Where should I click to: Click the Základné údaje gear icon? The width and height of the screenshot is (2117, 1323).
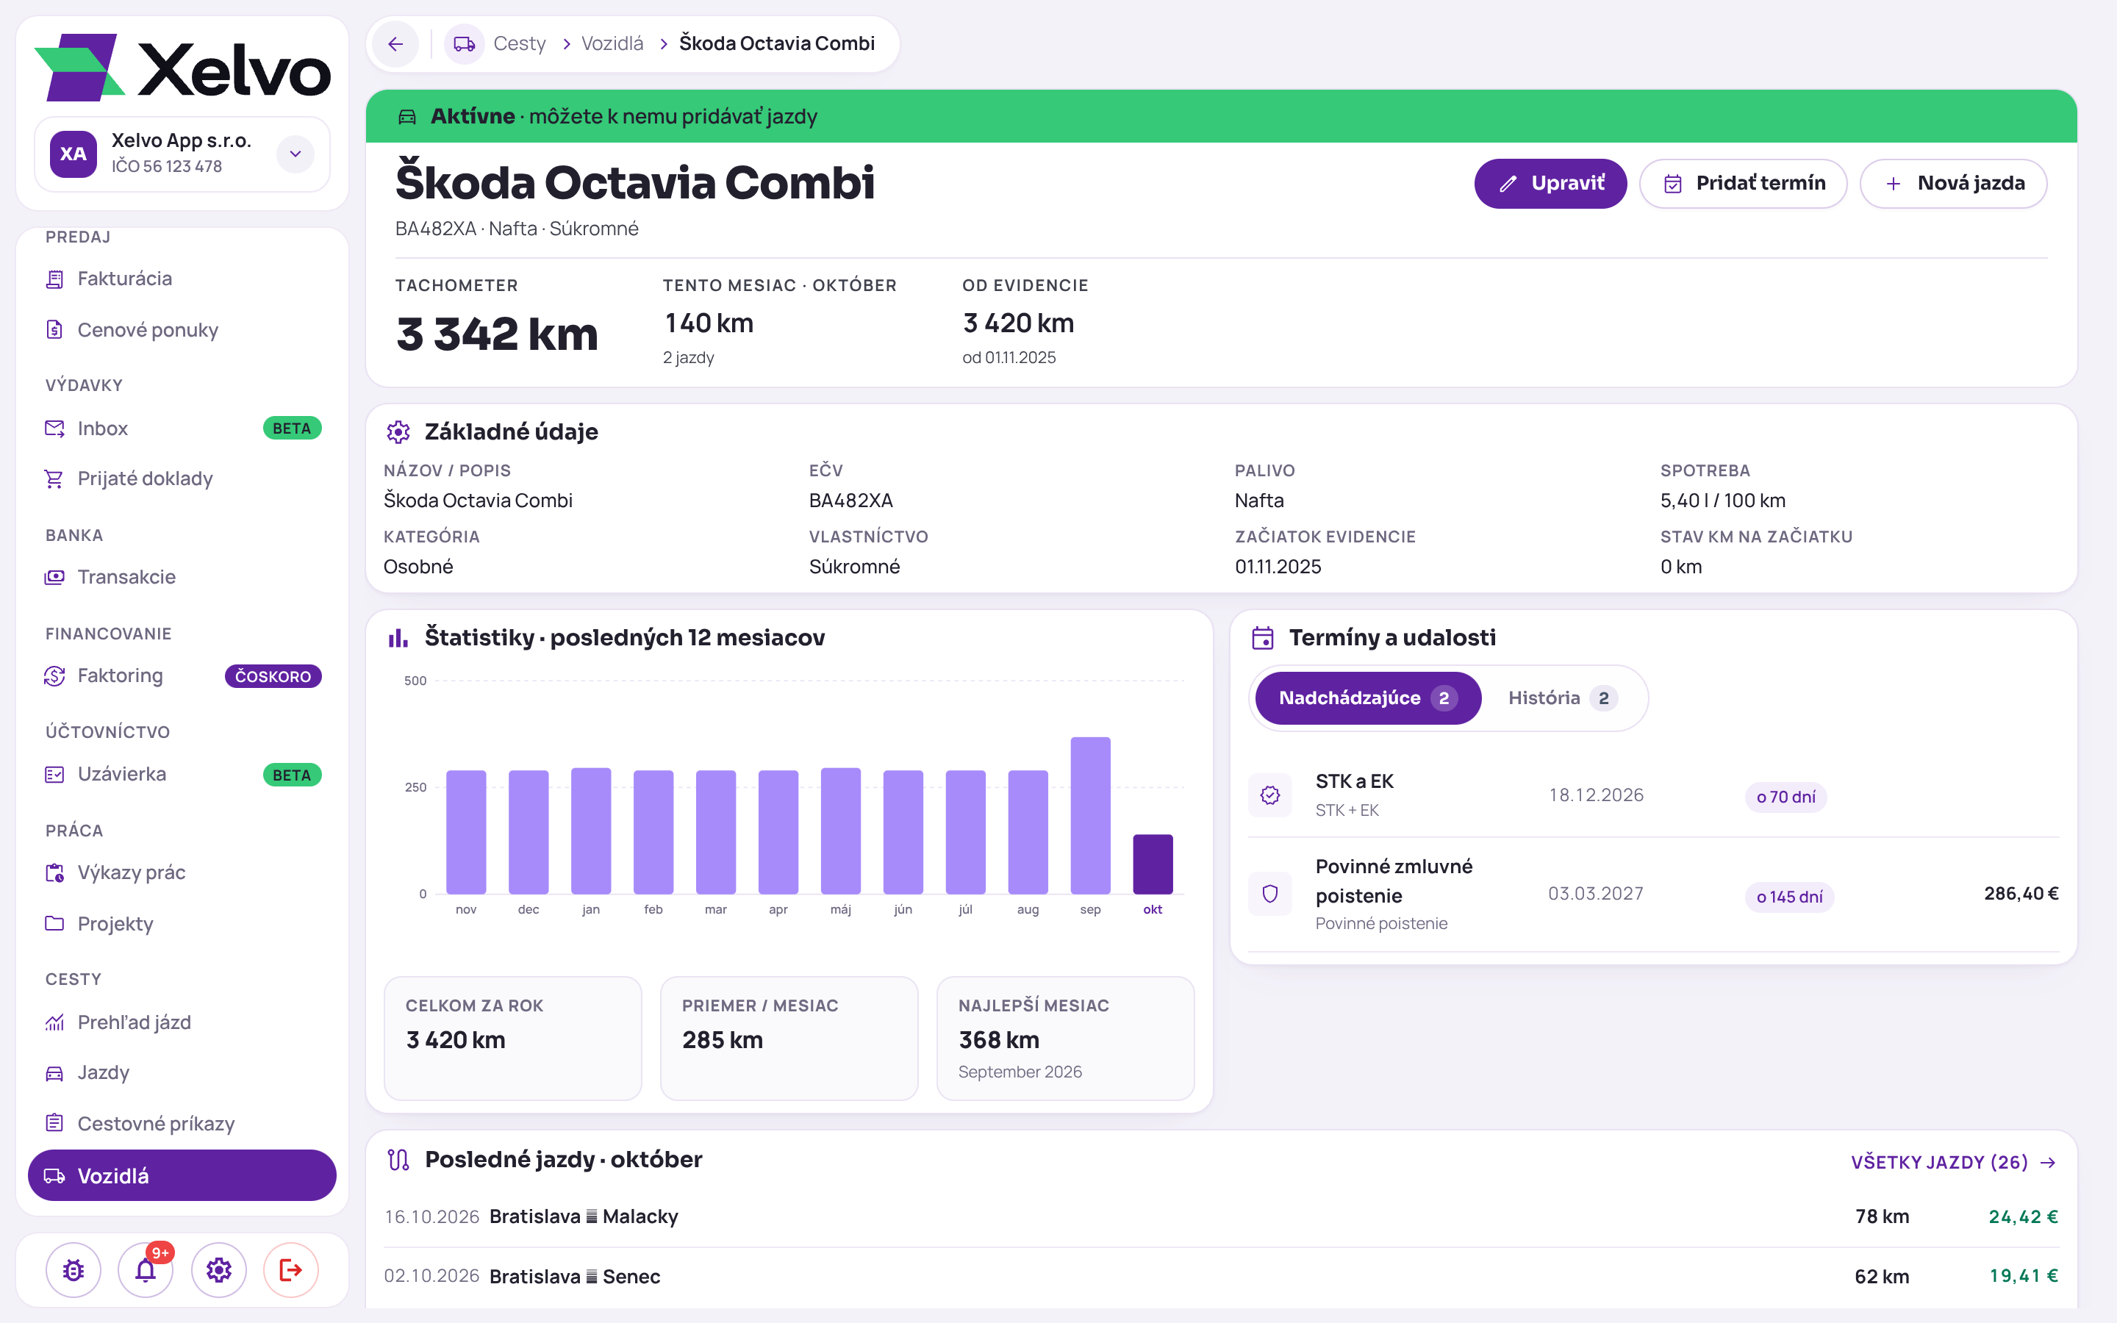coord(398,431)
